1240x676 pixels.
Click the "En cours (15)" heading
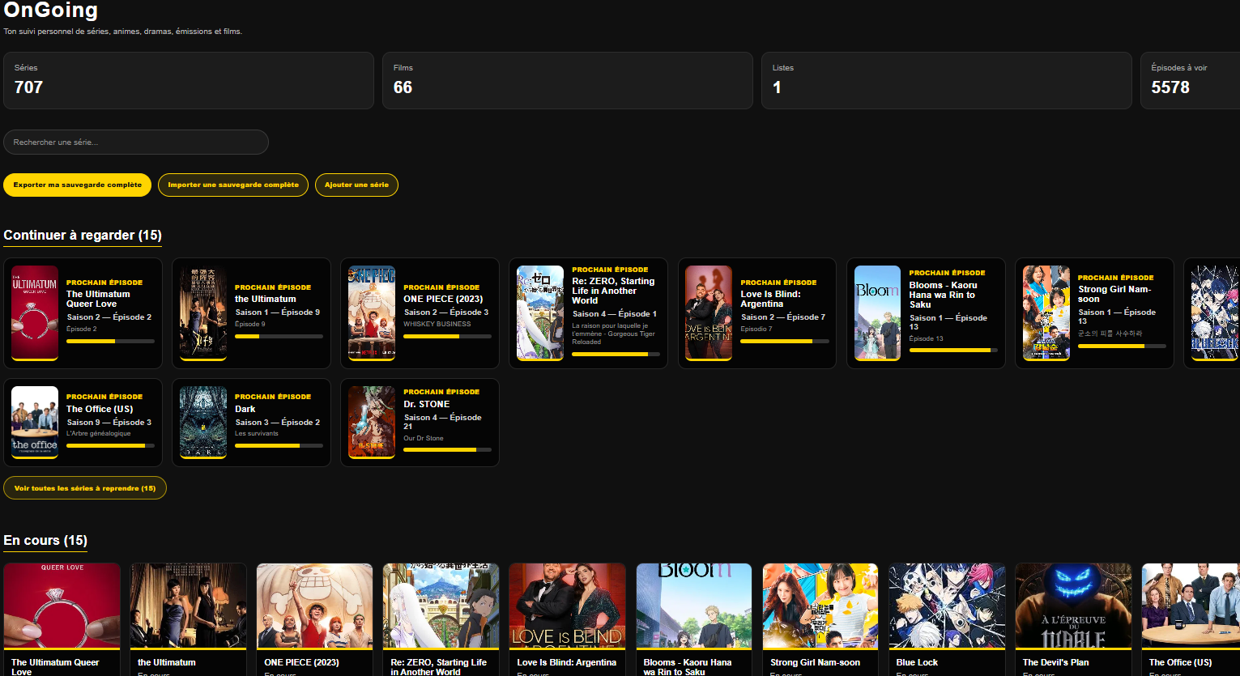coord(45,540)
